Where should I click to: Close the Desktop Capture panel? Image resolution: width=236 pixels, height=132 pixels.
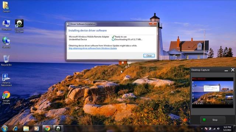(x=233, y=70)
